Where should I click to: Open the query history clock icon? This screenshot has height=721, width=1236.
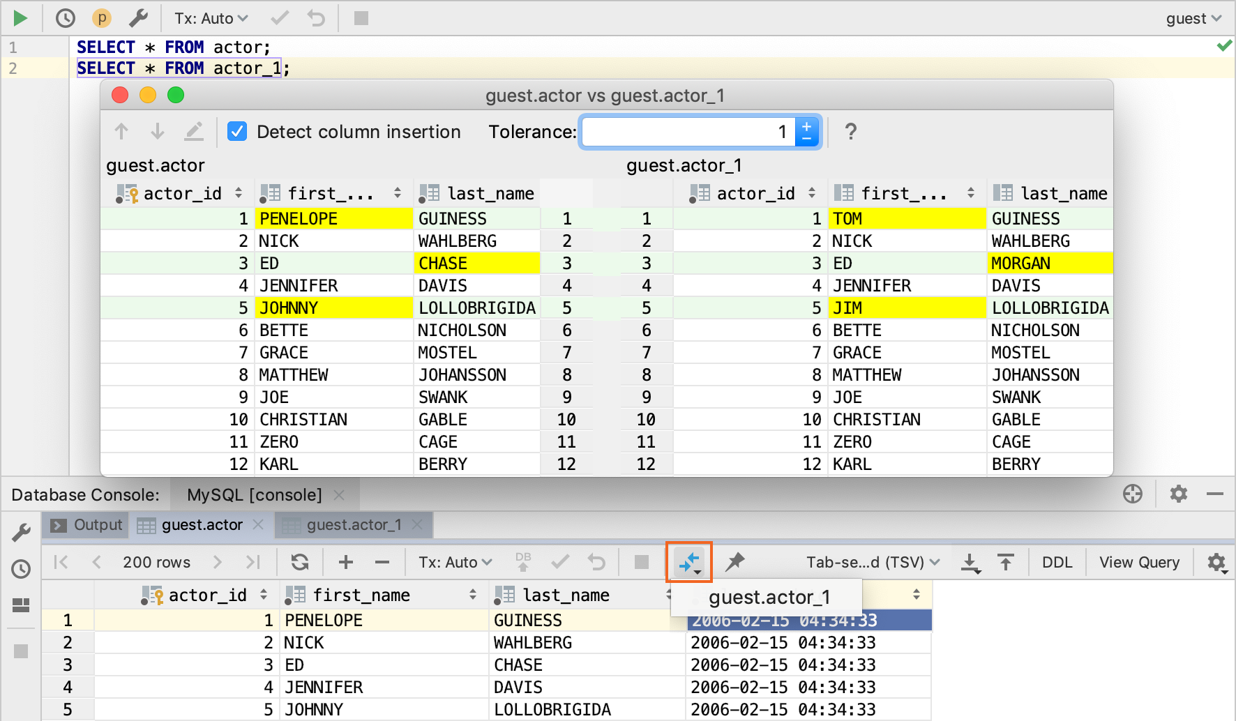click(65, 18)
